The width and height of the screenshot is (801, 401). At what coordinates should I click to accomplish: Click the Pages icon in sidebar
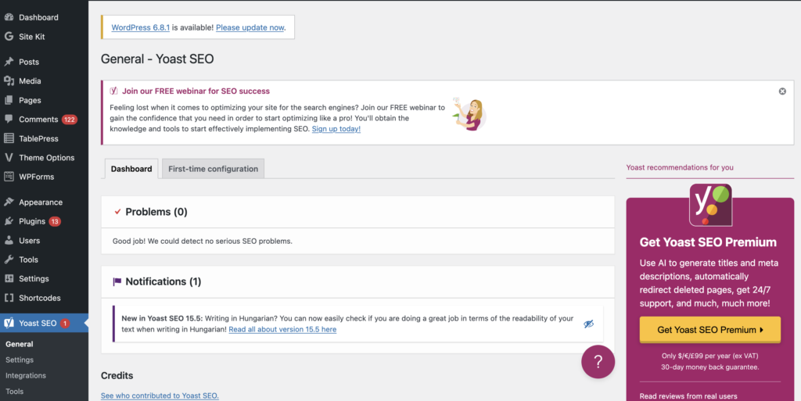click(x=9, y=101)
